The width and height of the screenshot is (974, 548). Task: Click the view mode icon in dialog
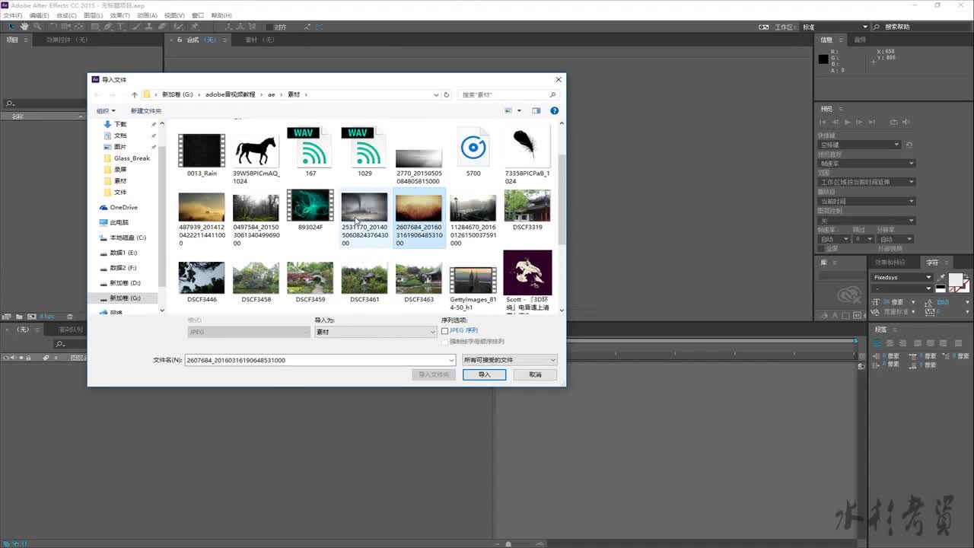pos(508,110)
